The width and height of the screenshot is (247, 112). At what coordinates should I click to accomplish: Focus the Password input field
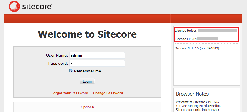[x=97, y=63]
